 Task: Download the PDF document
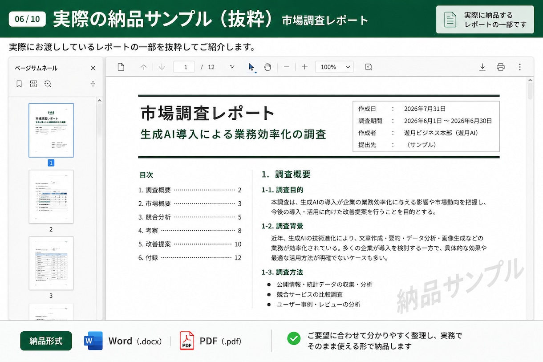click(482, 67)
